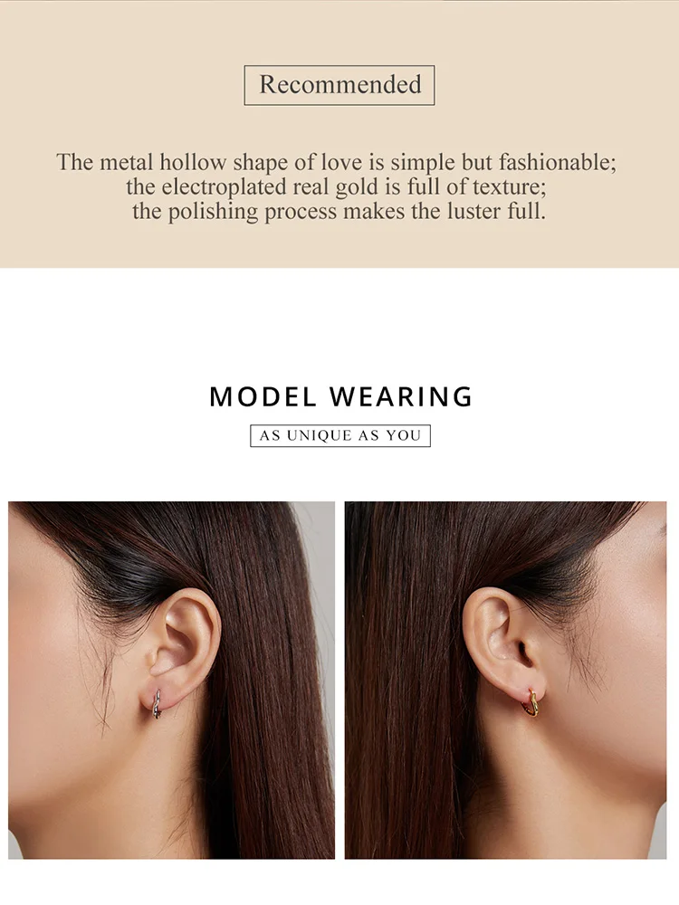Click the electroplated real gold text line
The image size is (679, 905).
click(337, 187)
